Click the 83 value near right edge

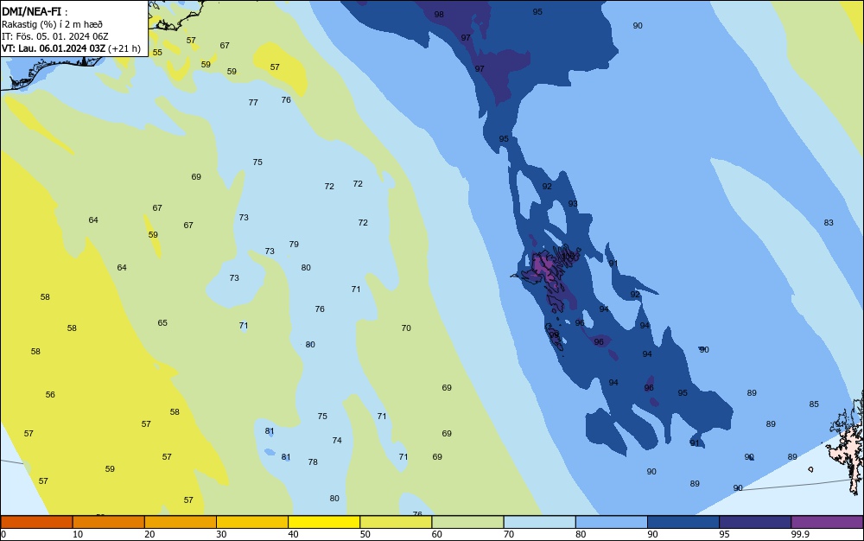tap(829, 223)
